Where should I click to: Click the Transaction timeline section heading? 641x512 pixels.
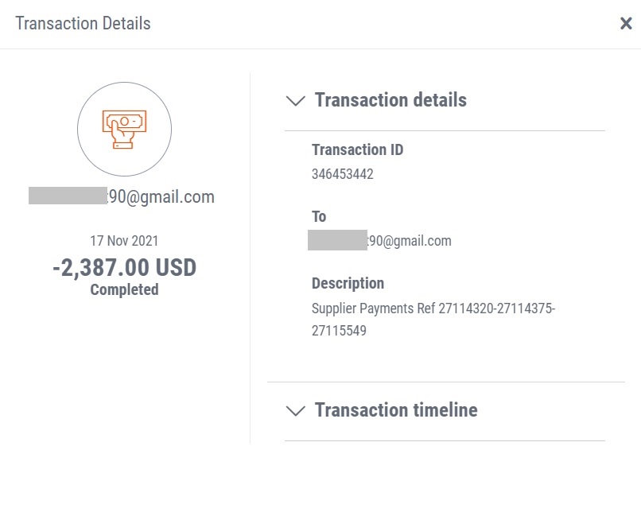[396, 410]
